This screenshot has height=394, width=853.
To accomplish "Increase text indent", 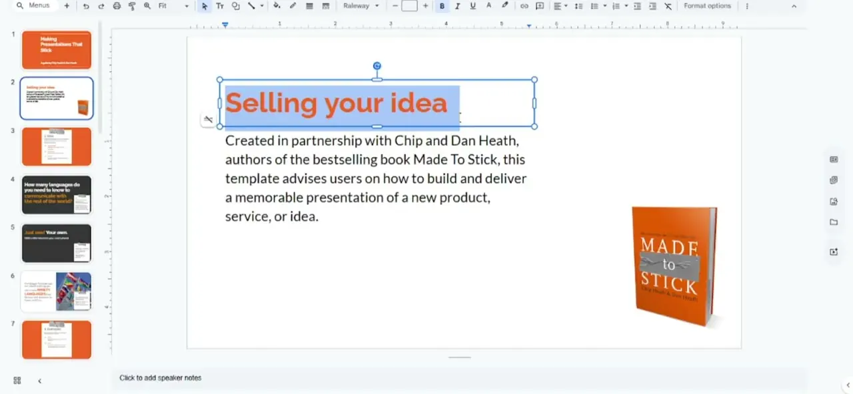I will 652,6.
